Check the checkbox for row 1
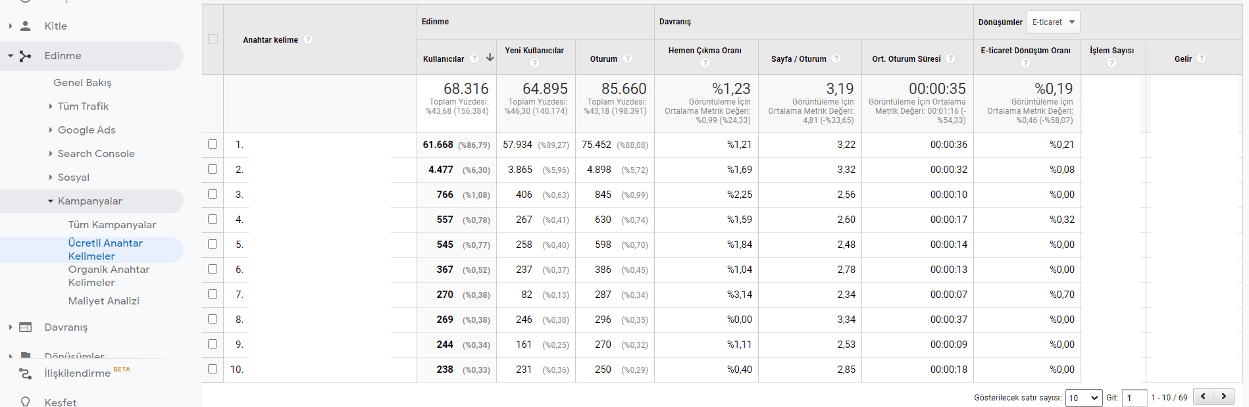The height and width of the screenshot is (407, 1249). (213, 144)
